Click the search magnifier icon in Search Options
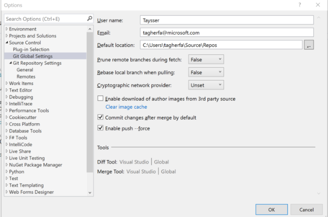Screen dimensions: 328x217 point(89,18)
